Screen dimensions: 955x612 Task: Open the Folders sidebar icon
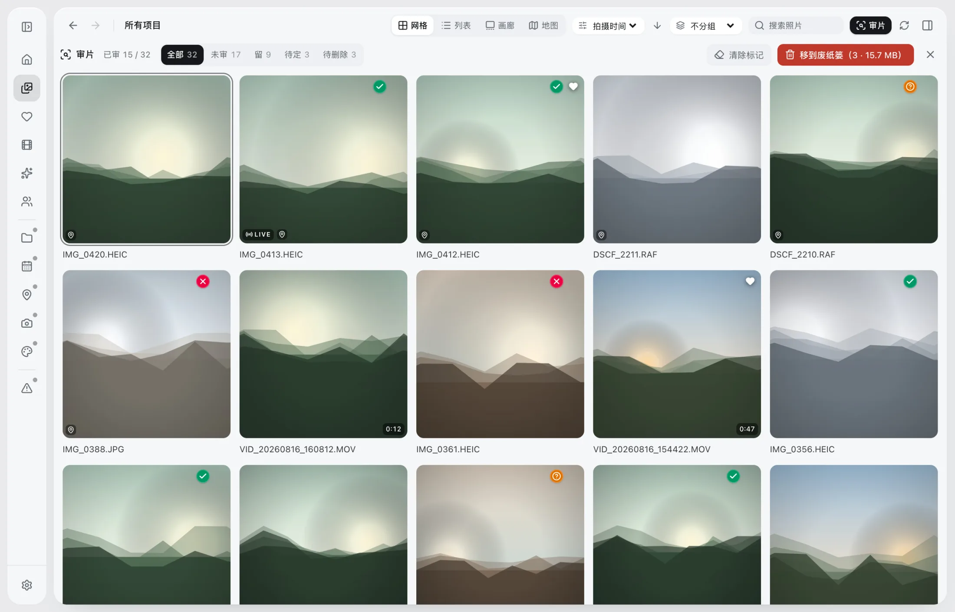tap(27, 238)
